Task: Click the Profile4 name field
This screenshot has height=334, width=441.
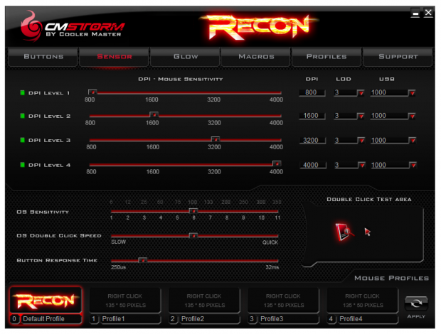Action: [x=368, y=319]
